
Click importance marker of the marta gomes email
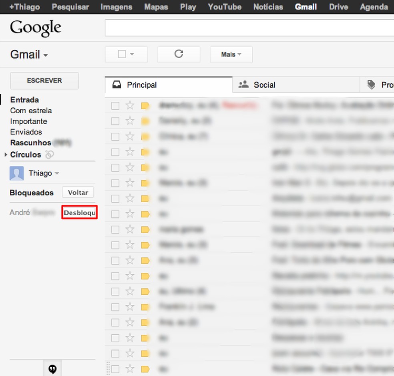pos(145,229)
